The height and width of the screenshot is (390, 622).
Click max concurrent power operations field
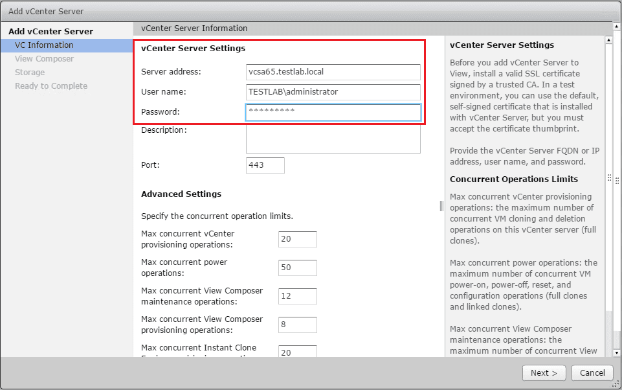[297, 268]
